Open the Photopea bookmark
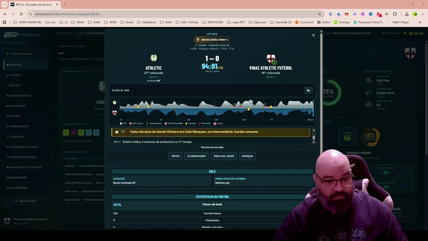The image size is (428, 241). click(368, 22)
